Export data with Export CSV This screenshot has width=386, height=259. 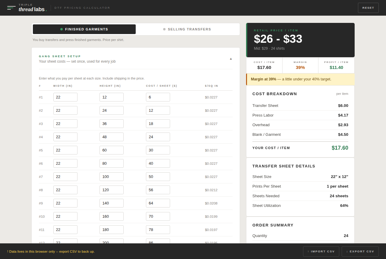[x=360, y=251]
